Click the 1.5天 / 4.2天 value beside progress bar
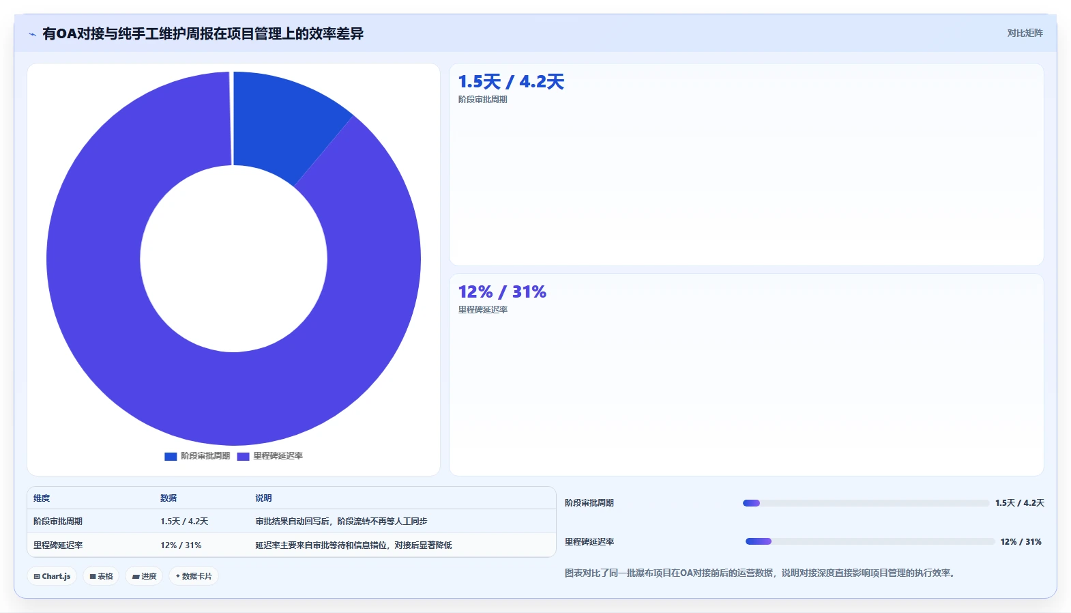This screenshot has width=1071, height=613. (1019, 503)
